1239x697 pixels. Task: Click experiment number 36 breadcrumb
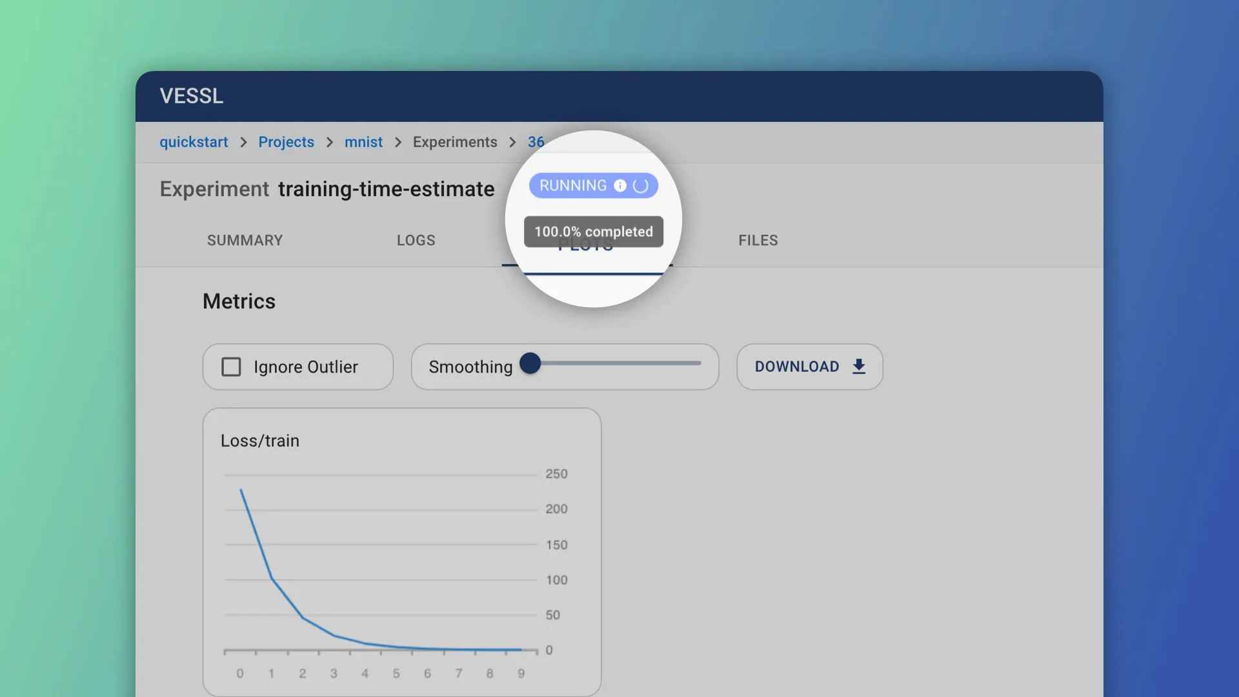536,142
